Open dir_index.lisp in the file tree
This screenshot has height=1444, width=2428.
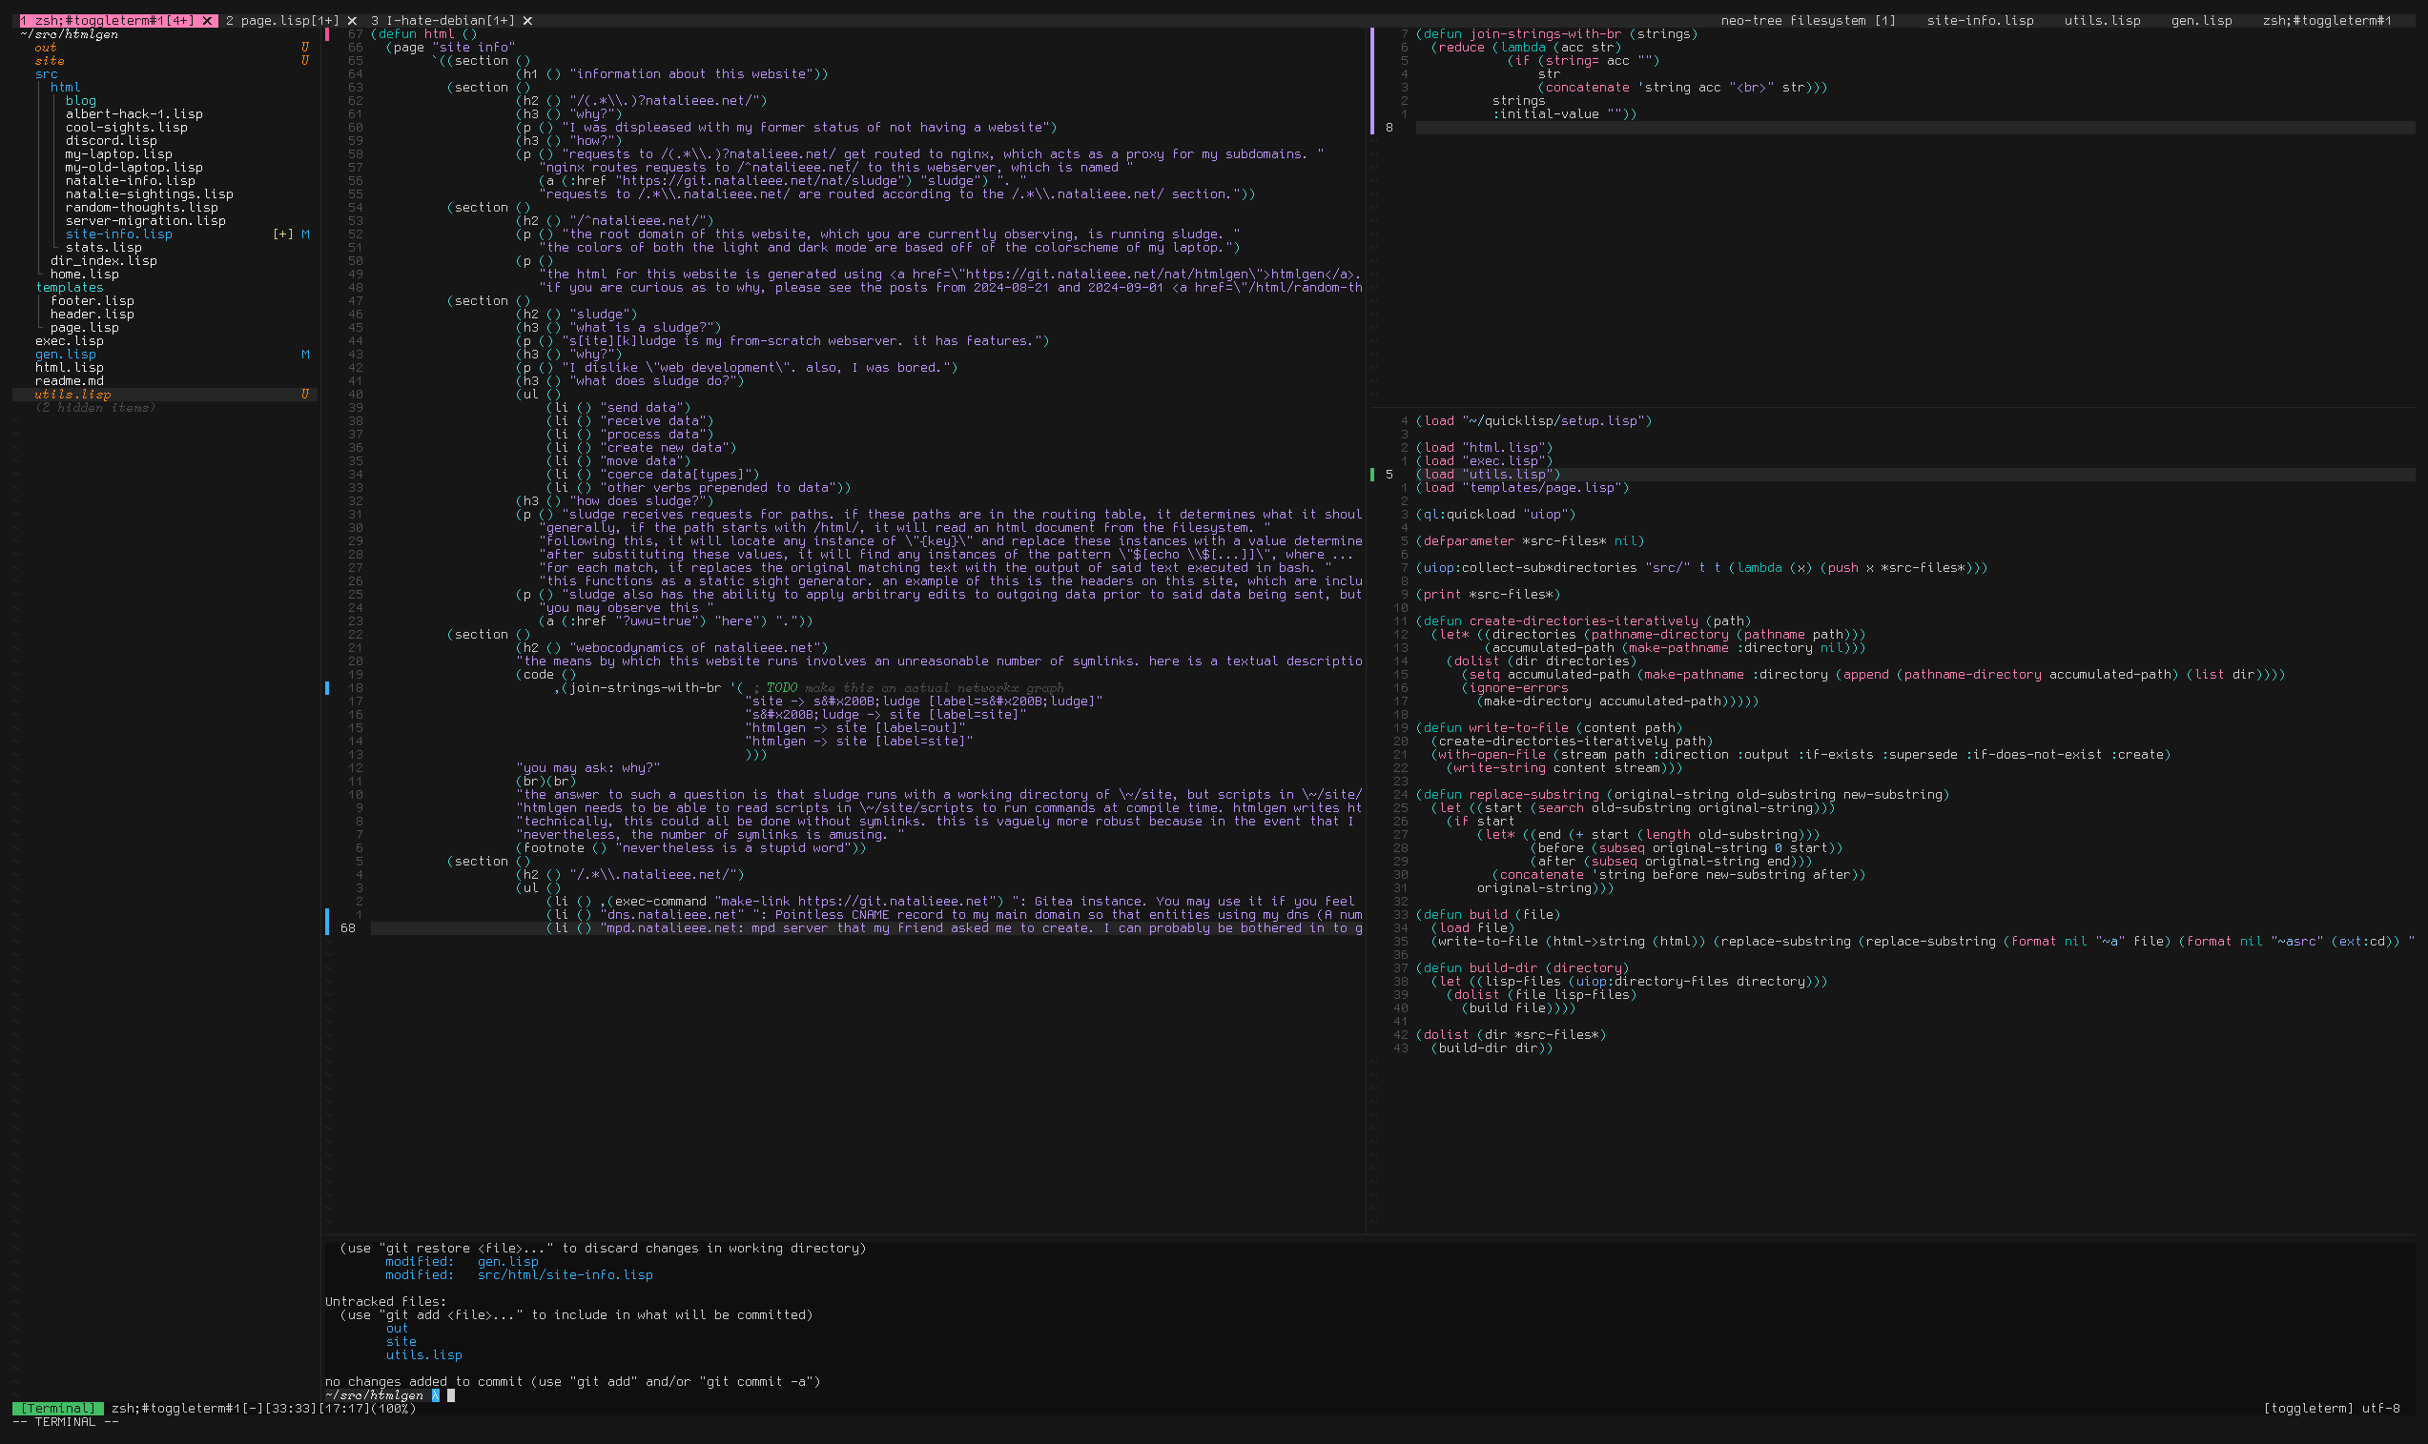tap(103, 261)
